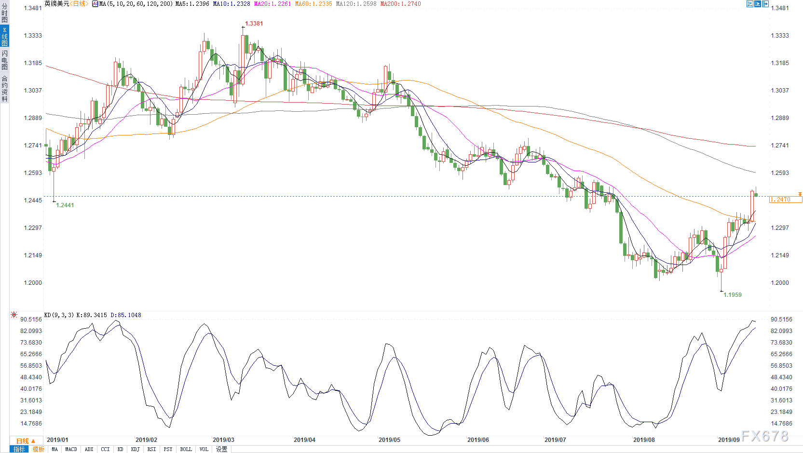Choose the MACD indicator button
803x453 pixels.
(x=71, y=449)
